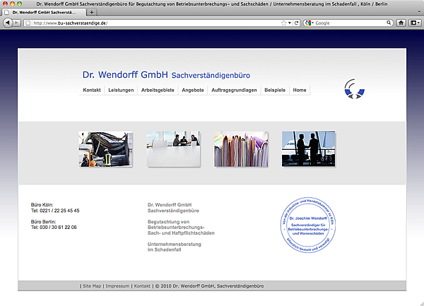Click the forward navigation arrow

(x=16, y=23)
